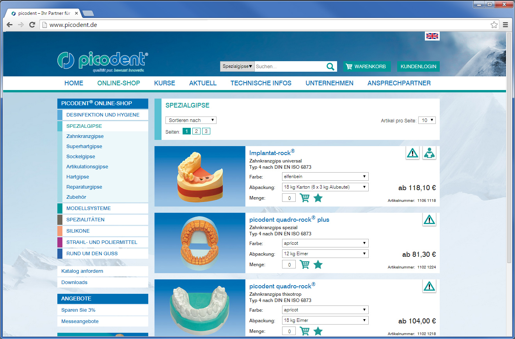Open the ANSPRECHPARTNER menu item
This screenshot has width=515, height=339.
[x=399, y=83]
